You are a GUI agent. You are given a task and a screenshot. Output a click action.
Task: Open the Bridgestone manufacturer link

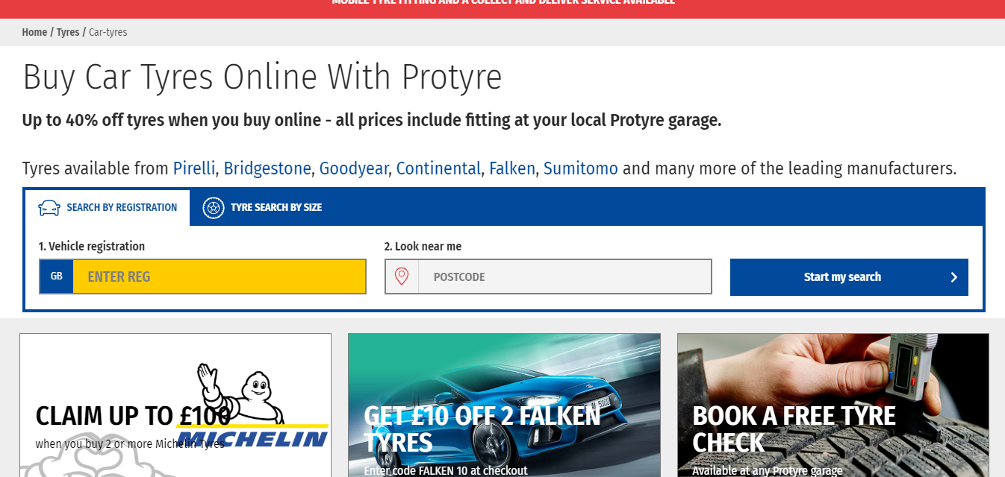[267, 168]
